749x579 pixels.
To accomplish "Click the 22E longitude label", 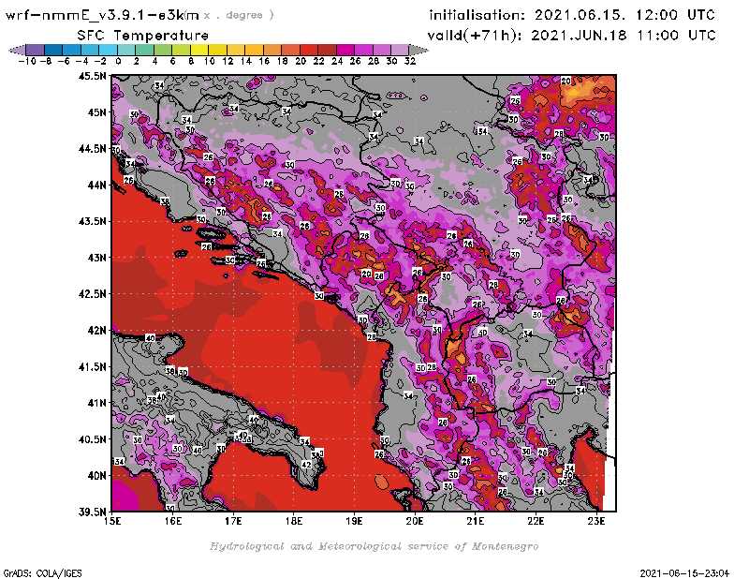I will click(536, 521).
